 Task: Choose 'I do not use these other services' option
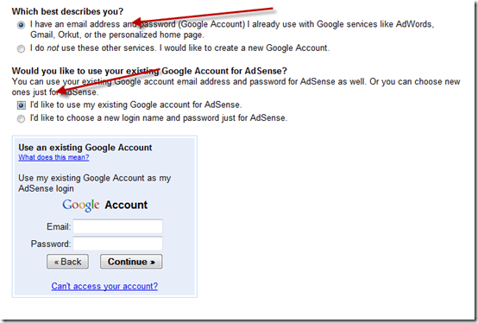[x=21, y=48]
